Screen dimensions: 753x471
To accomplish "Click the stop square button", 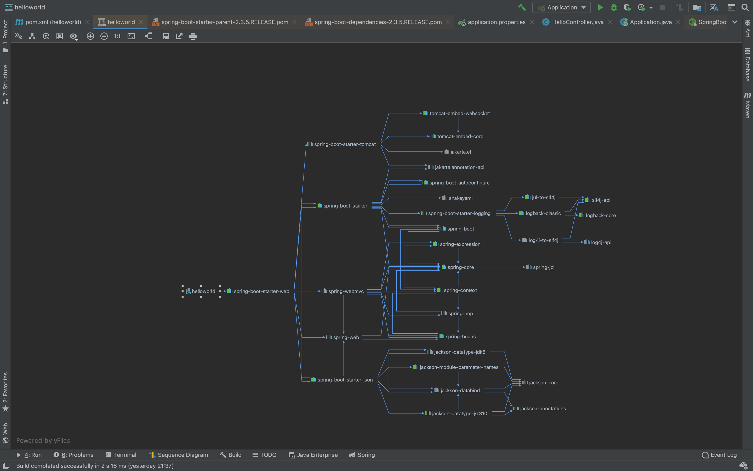I will click(x=663, y=7).
